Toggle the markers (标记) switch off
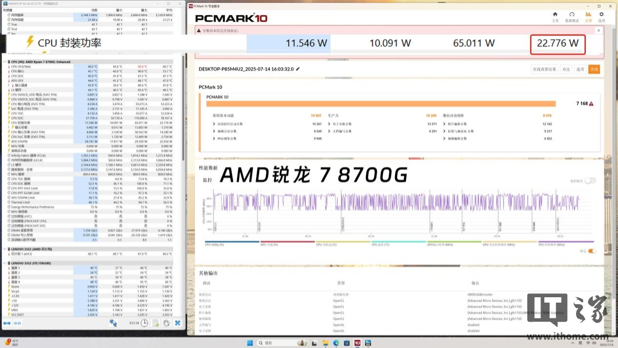The width and height of the screenshot is (618, 348). point(592,251)
